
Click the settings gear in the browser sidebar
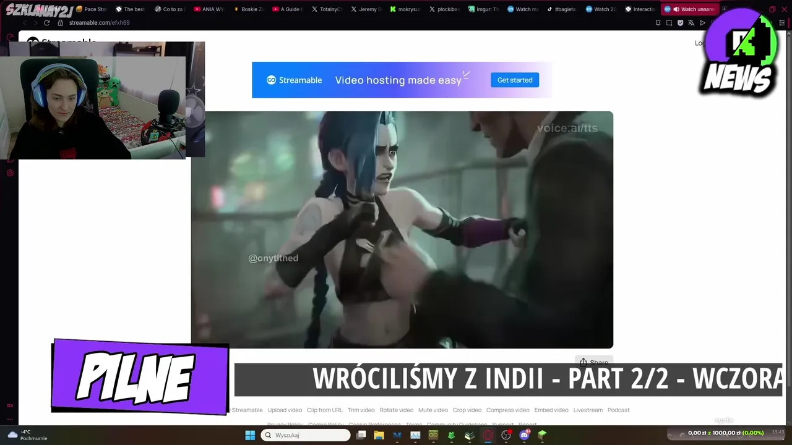[x=10, y=173]
